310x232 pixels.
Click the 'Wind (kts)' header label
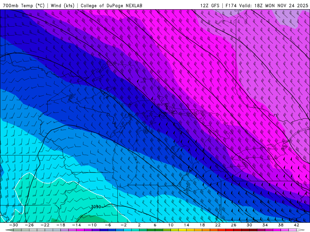point(62,5)
